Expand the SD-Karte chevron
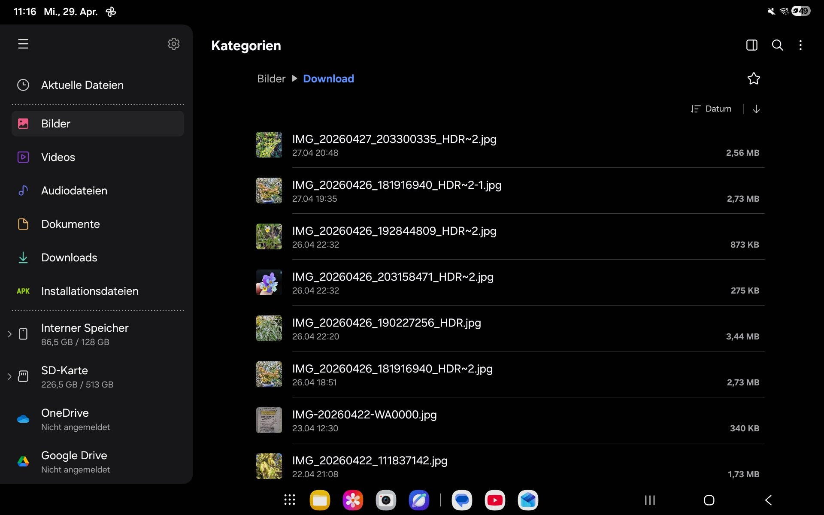This screenshot has width=824, height=515. 9,376
